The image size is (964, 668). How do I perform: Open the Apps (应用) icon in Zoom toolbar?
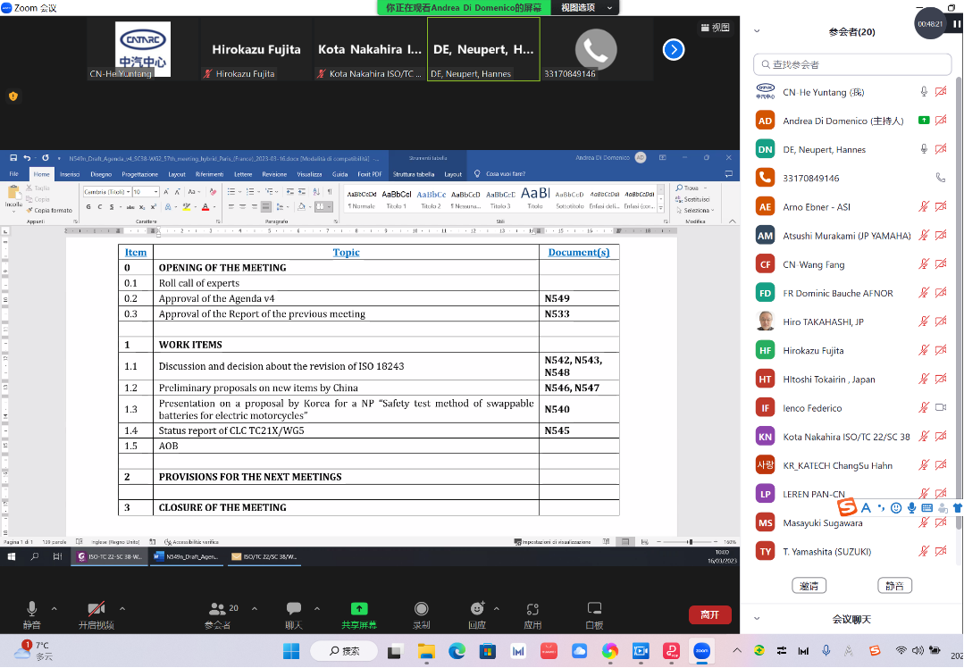(x=533, y=610)
